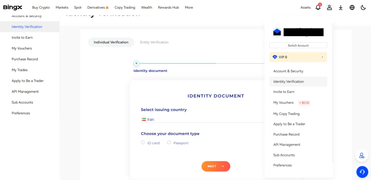The height and width of the screenshot is (180, 371).
Task: Click the Switch Account button
Action: click(x=298, y=46)
